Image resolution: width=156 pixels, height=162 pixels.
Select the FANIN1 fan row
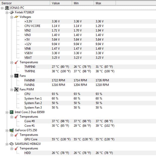click(90, 85)
